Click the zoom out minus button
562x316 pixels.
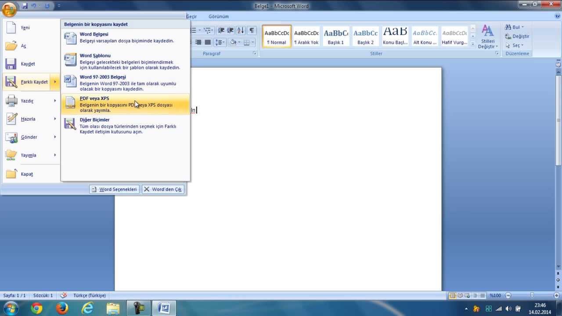tap(508, 296)
